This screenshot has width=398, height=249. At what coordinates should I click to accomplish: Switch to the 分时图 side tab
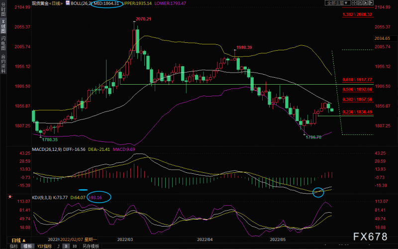point(3,9)
